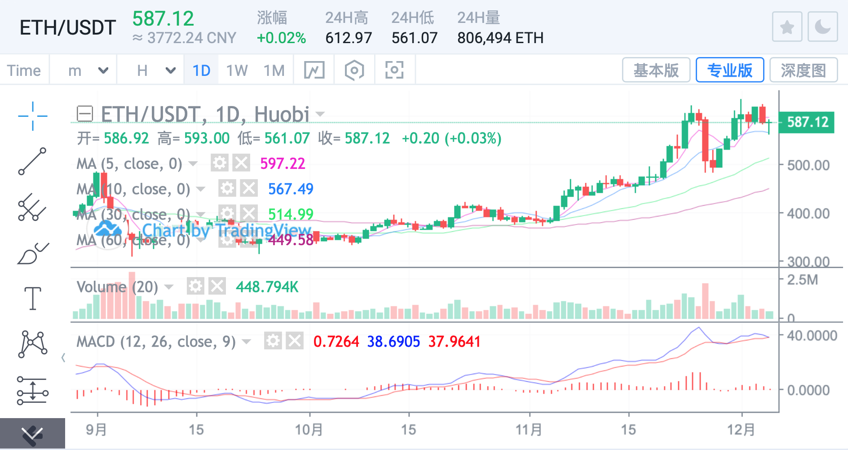Remove the MA 10 indicator
Screen dimensions: 848x450
[249, 189]
